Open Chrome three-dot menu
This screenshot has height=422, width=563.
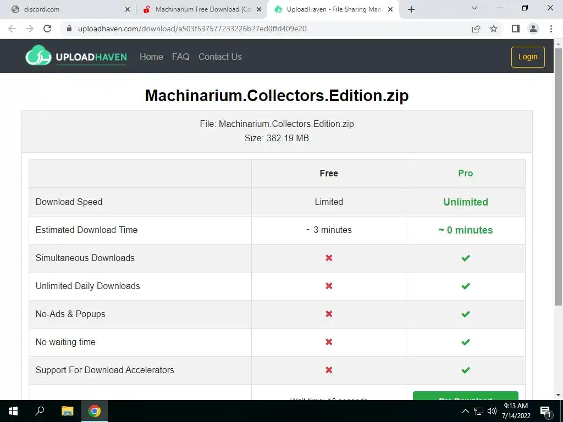pos(551,29)
